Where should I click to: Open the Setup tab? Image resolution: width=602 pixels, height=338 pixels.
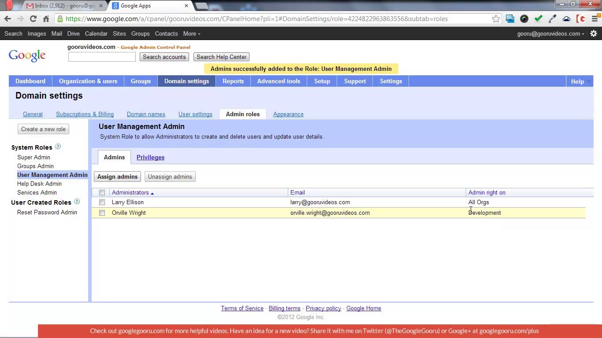point(322,81)
